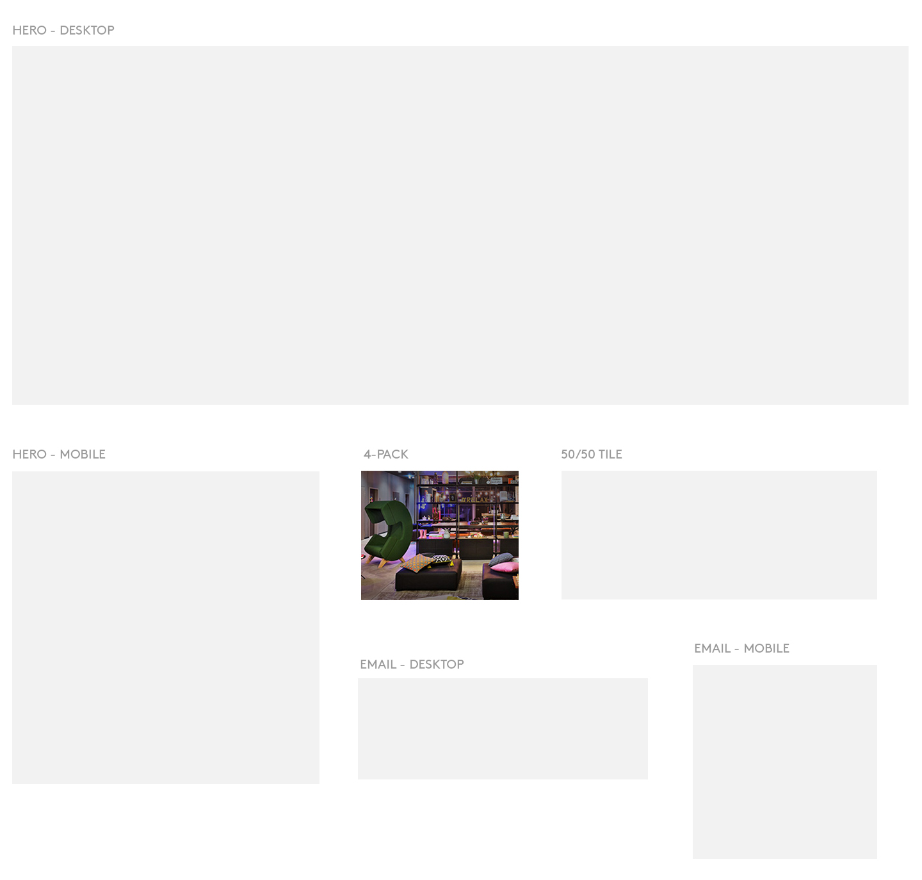Click the "4-PACK" label text
This screenshot has height=880, width=922.
point(385,454)
